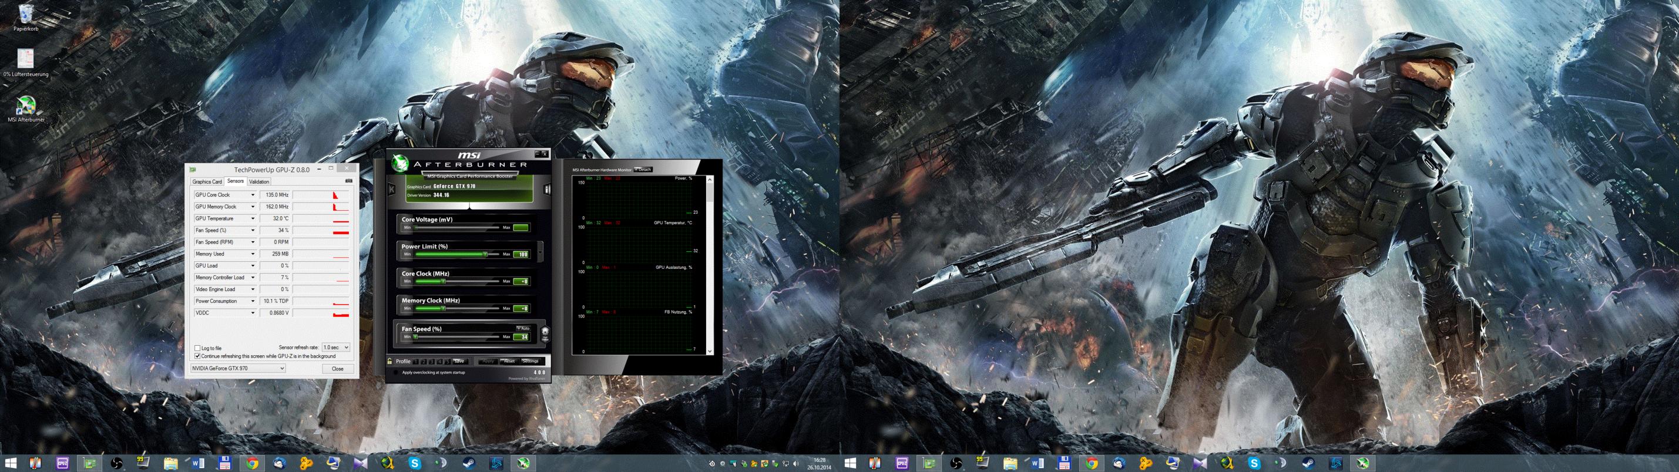Open the GPU Temperature sensor dropdown
1679x472 pixels.
pyautogui.click(x=253, y=218)
